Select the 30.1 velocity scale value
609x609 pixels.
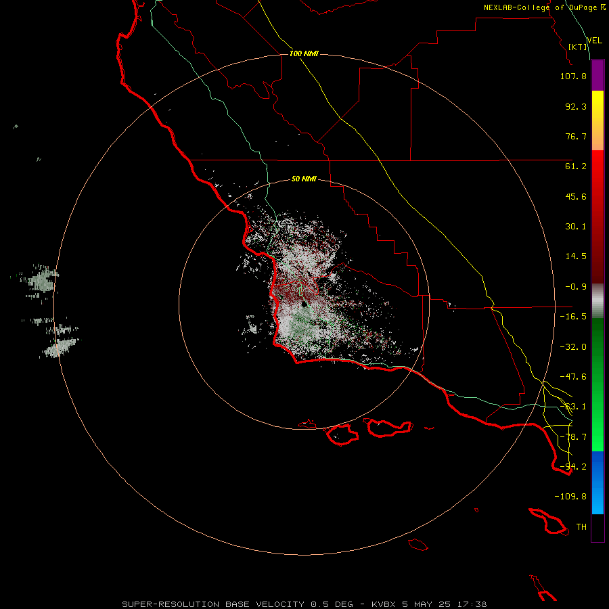point(576,227)
